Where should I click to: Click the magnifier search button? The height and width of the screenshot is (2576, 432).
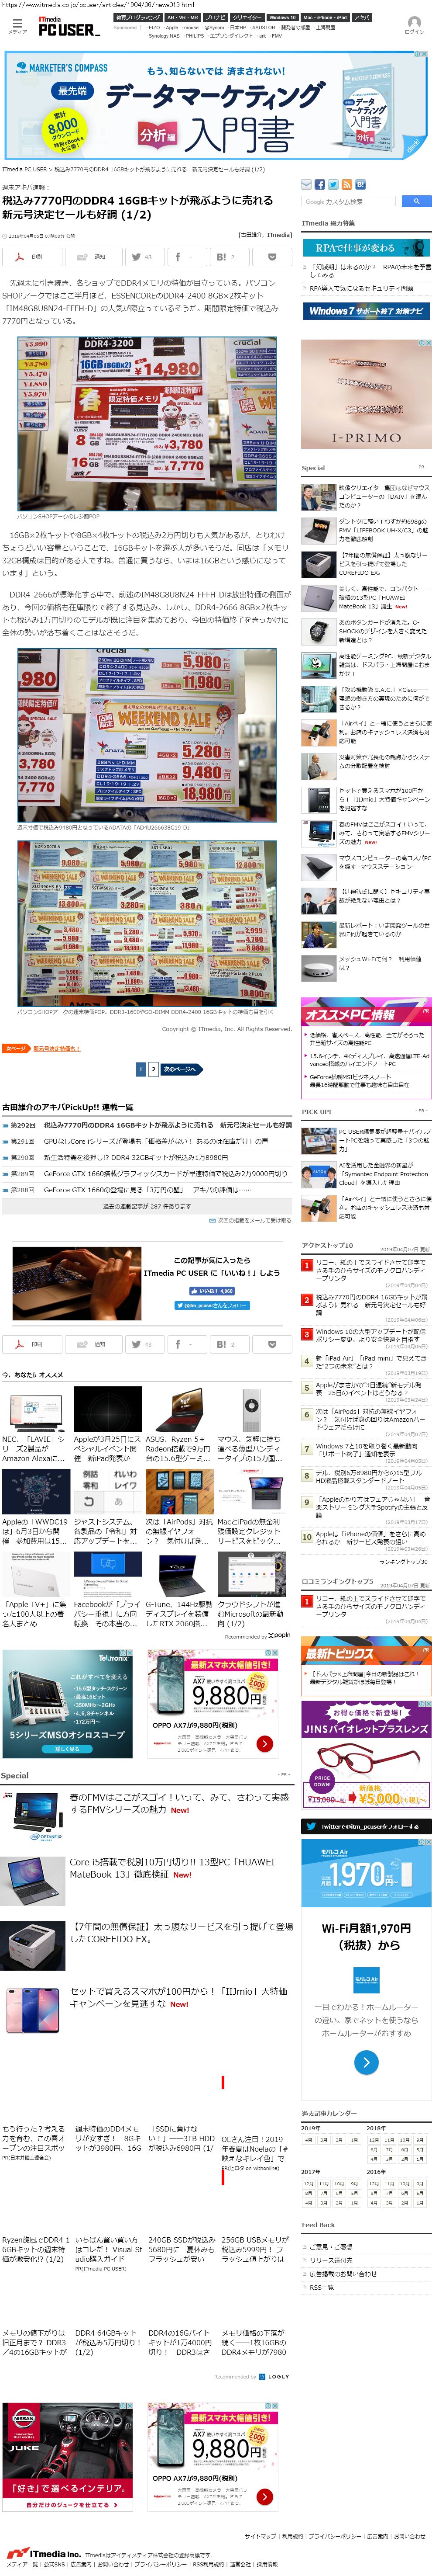click(416, 201)
